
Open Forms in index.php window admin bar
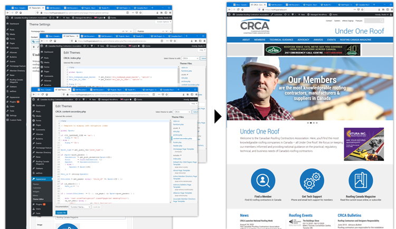pyautogui.click(x=147, y=46)
